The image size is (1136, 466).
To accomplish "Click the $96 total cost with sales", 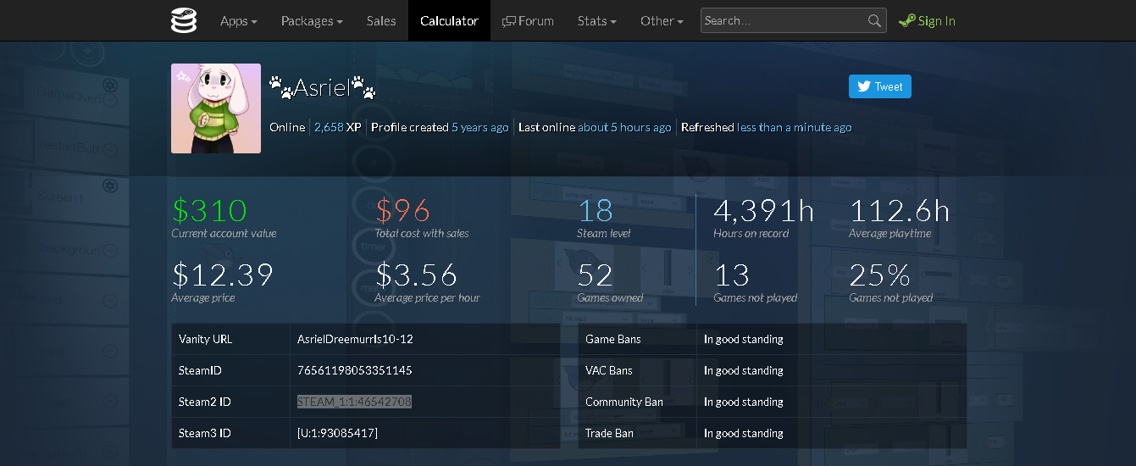I will [402, 210].
